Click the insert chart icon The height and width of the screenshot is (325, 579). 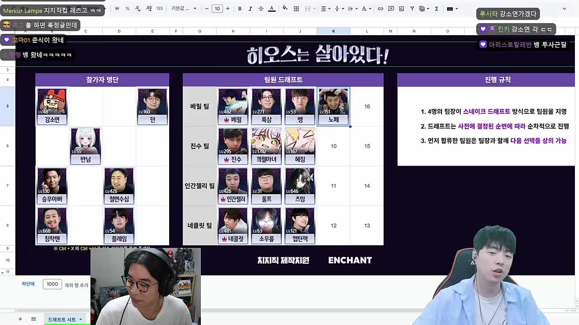tap(401, 9)
